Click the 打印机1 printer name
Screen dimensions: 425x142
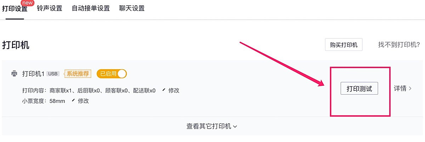(x=33, y=73)
